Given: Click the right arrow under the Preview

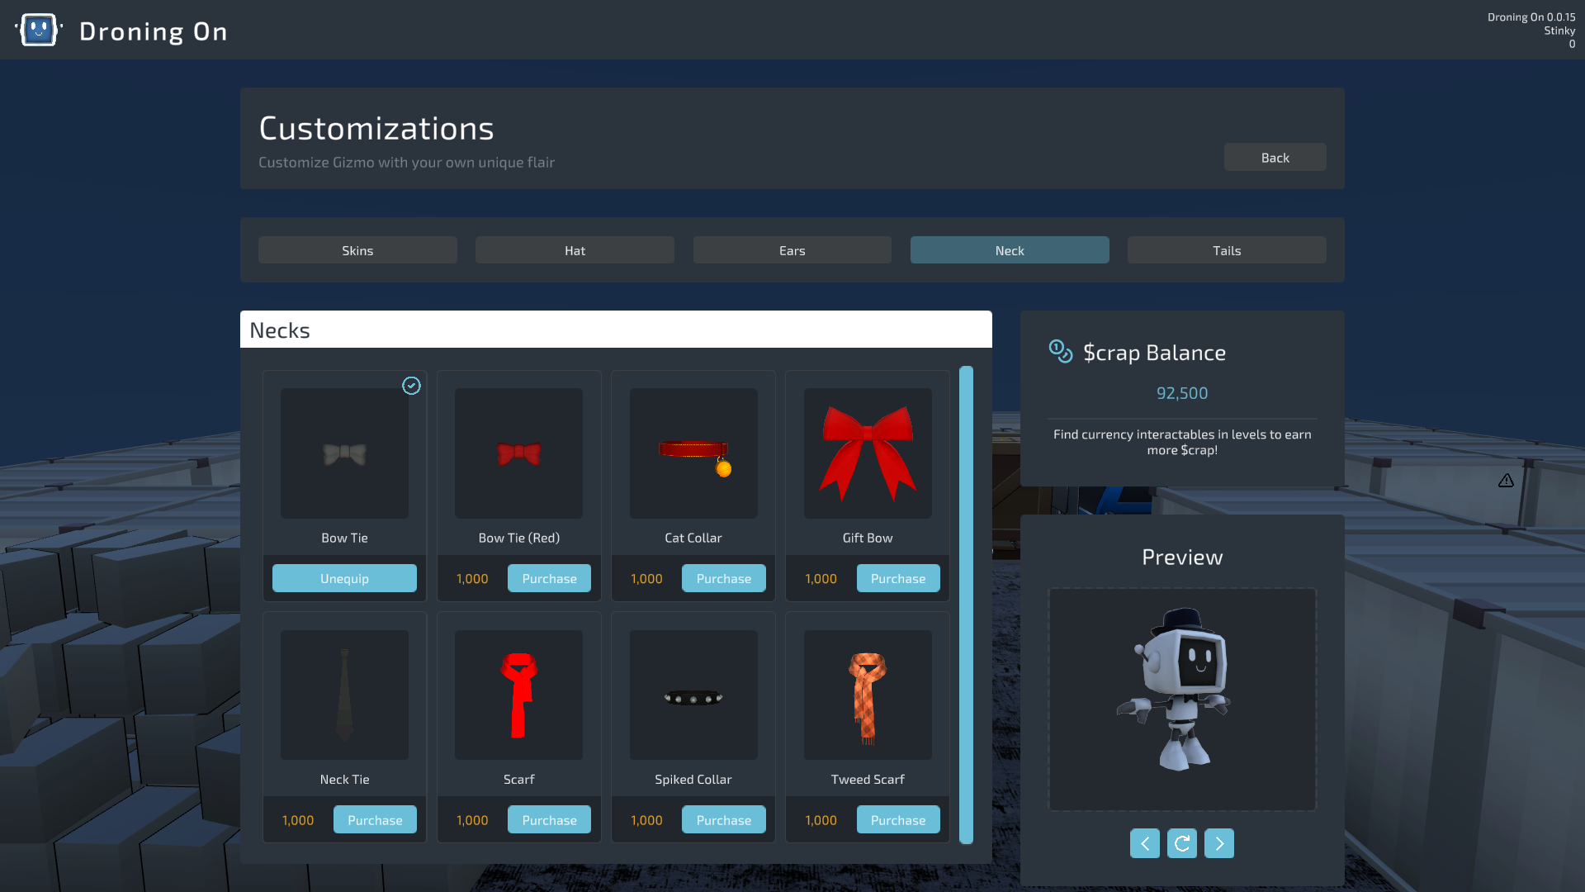Looking at the screenshot, I should point(1219,843).
